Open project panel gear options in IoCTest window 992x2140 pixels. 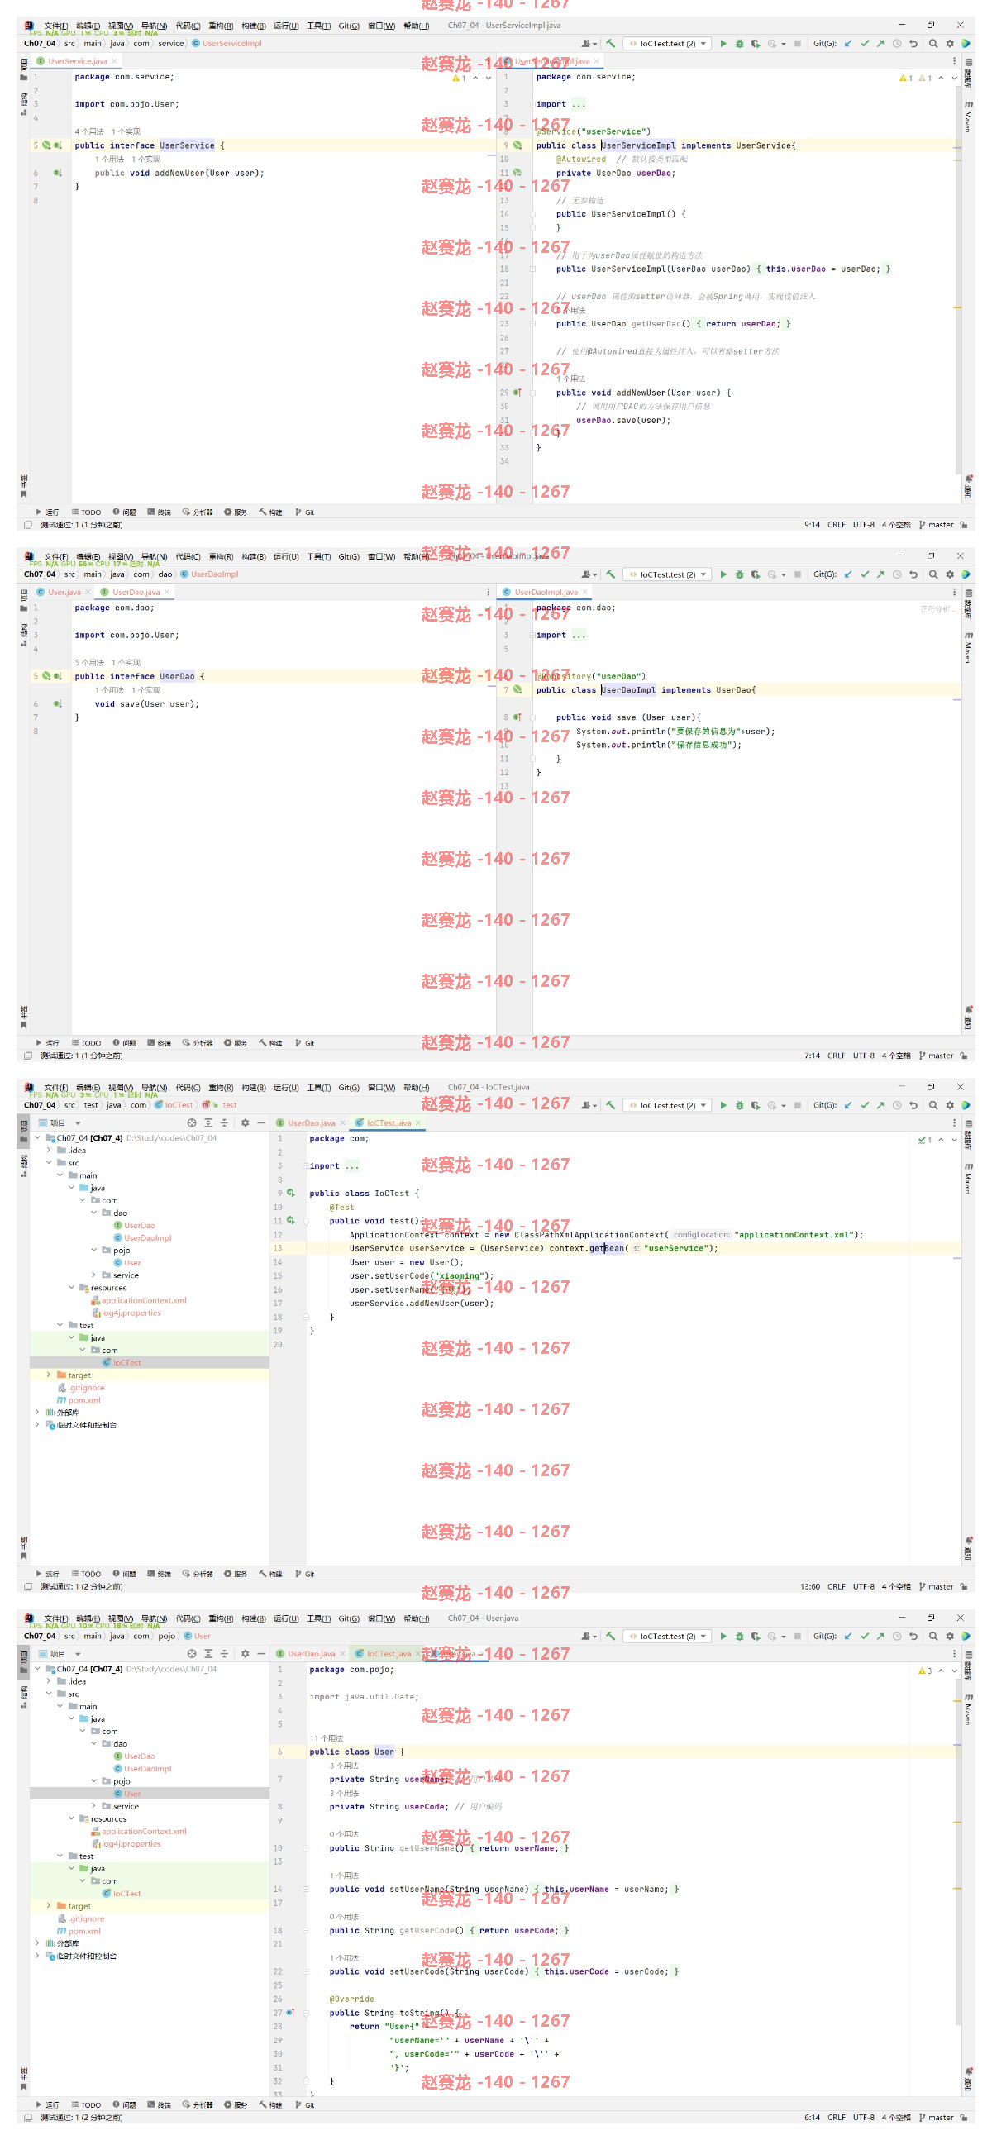(245, 1122)
